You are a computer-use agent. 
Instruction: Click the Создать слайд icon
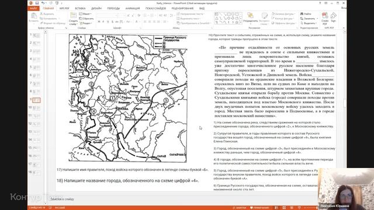[x=73, y=16]
